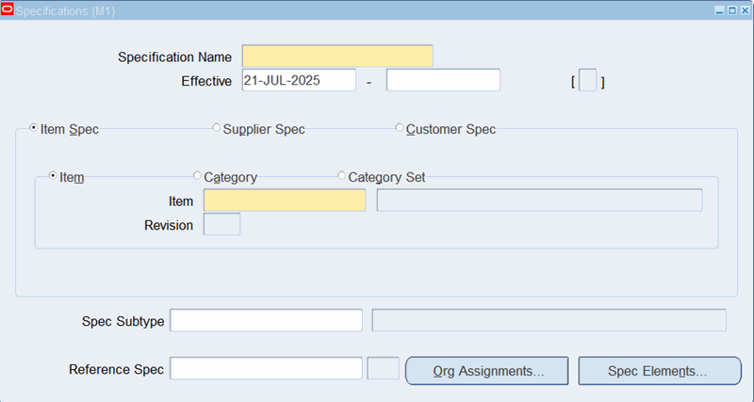The height and width of the screenshot is (402, 754).
Task: Pick the Category radio option
Action: point(197,176)
